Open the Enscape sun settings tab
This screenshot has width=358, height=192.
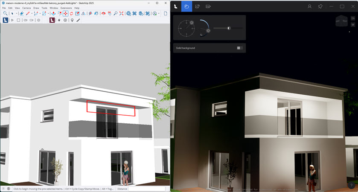click(186, 6)
